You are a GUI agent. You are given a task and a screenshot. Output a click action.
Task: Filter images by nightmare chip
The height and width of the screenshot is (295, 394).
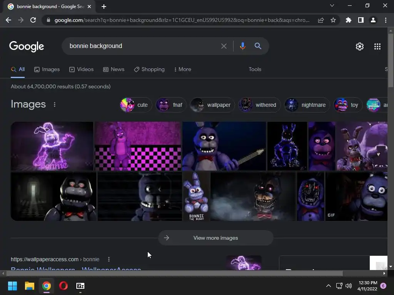pyautogui.click(x=307, y=105)
